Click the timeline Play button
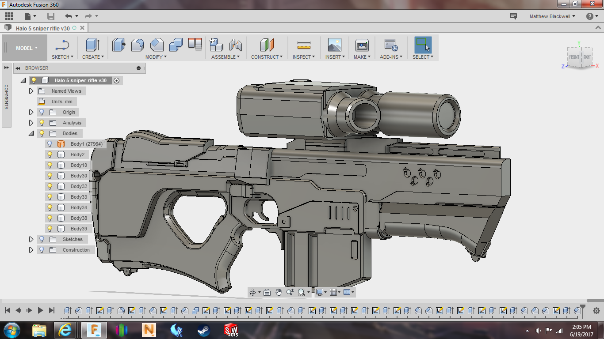Screen dimensions: 604x339 coord(40,311)
